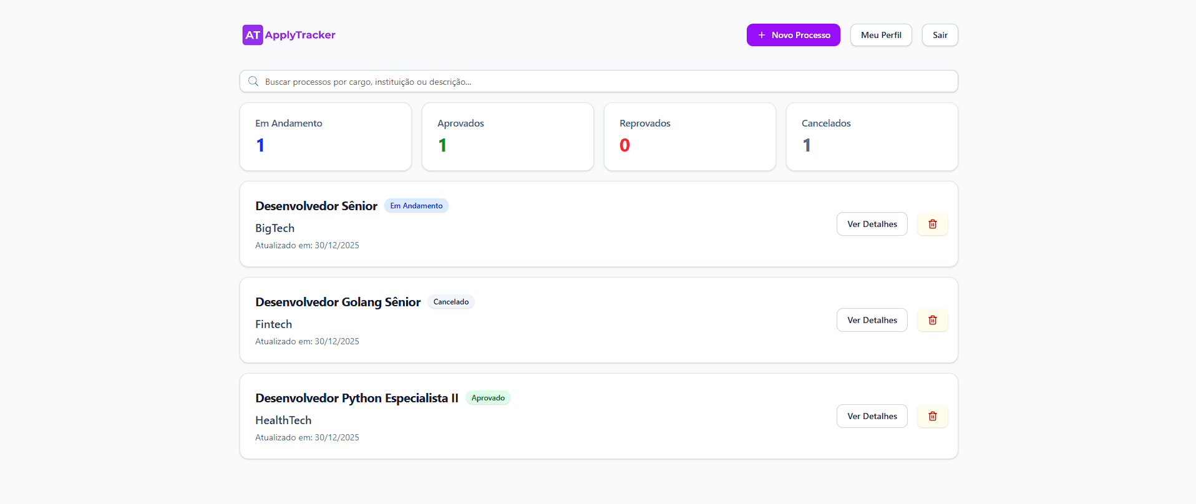Select the Aprovados summary card
The image size is (1196, 504).
click(x=507, y=137)
